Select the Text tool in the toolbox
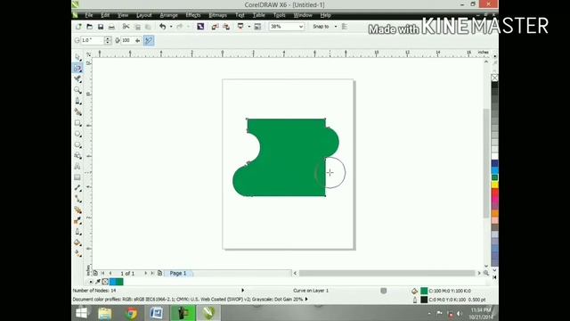 77,167
